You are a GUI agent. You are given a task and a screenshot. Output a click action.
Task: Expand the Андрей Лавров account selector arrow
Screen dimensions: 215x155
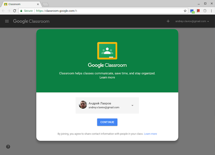pyautogui.click(x=132, y=106)
